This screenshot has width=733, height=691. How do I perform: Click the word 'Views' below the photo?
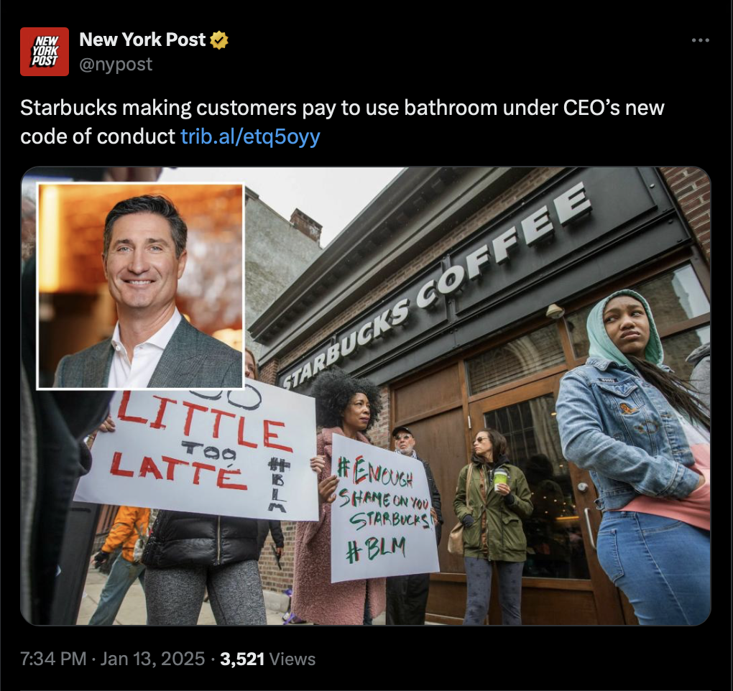(292, 659)
